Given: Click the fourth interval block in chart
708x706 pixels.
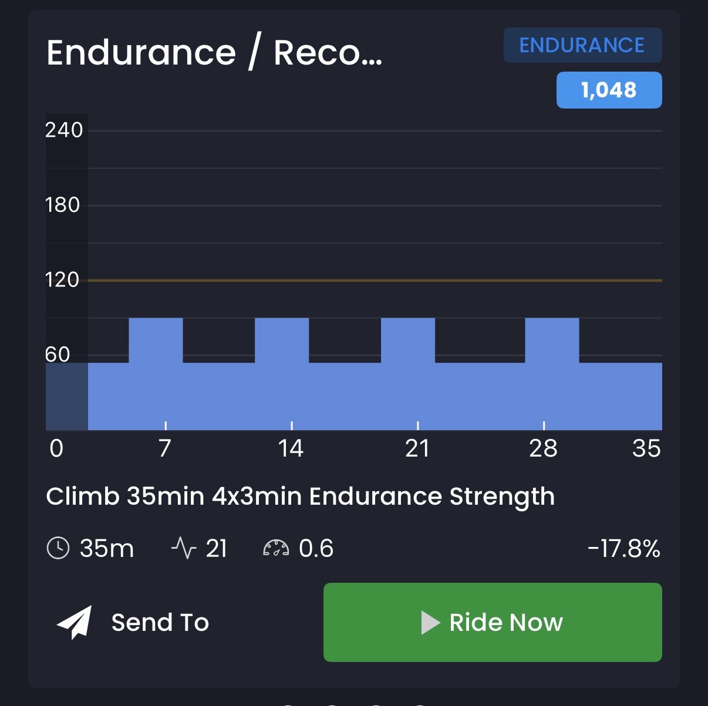Looking at the screenshot, I should pyautogui.click(x=552, y=340).
